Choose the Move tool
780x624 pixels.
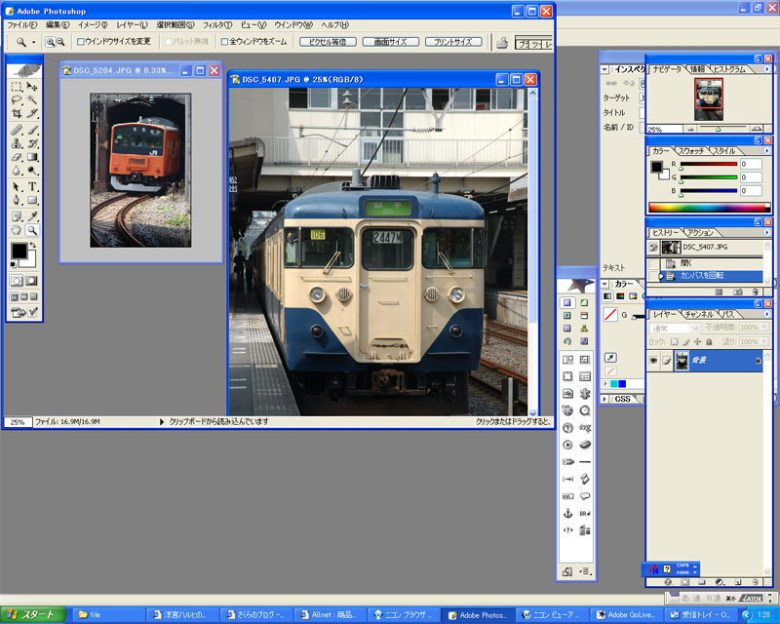32,86
